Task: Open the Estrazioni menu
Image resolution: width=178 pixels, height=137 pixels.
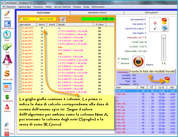Action: (11, 7)
